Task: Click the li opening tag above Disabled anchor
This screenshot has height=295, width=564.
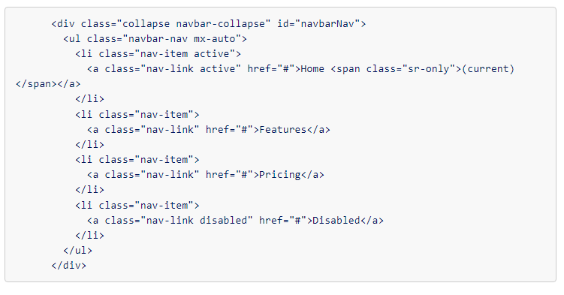Action: click(x=137, y=206)
